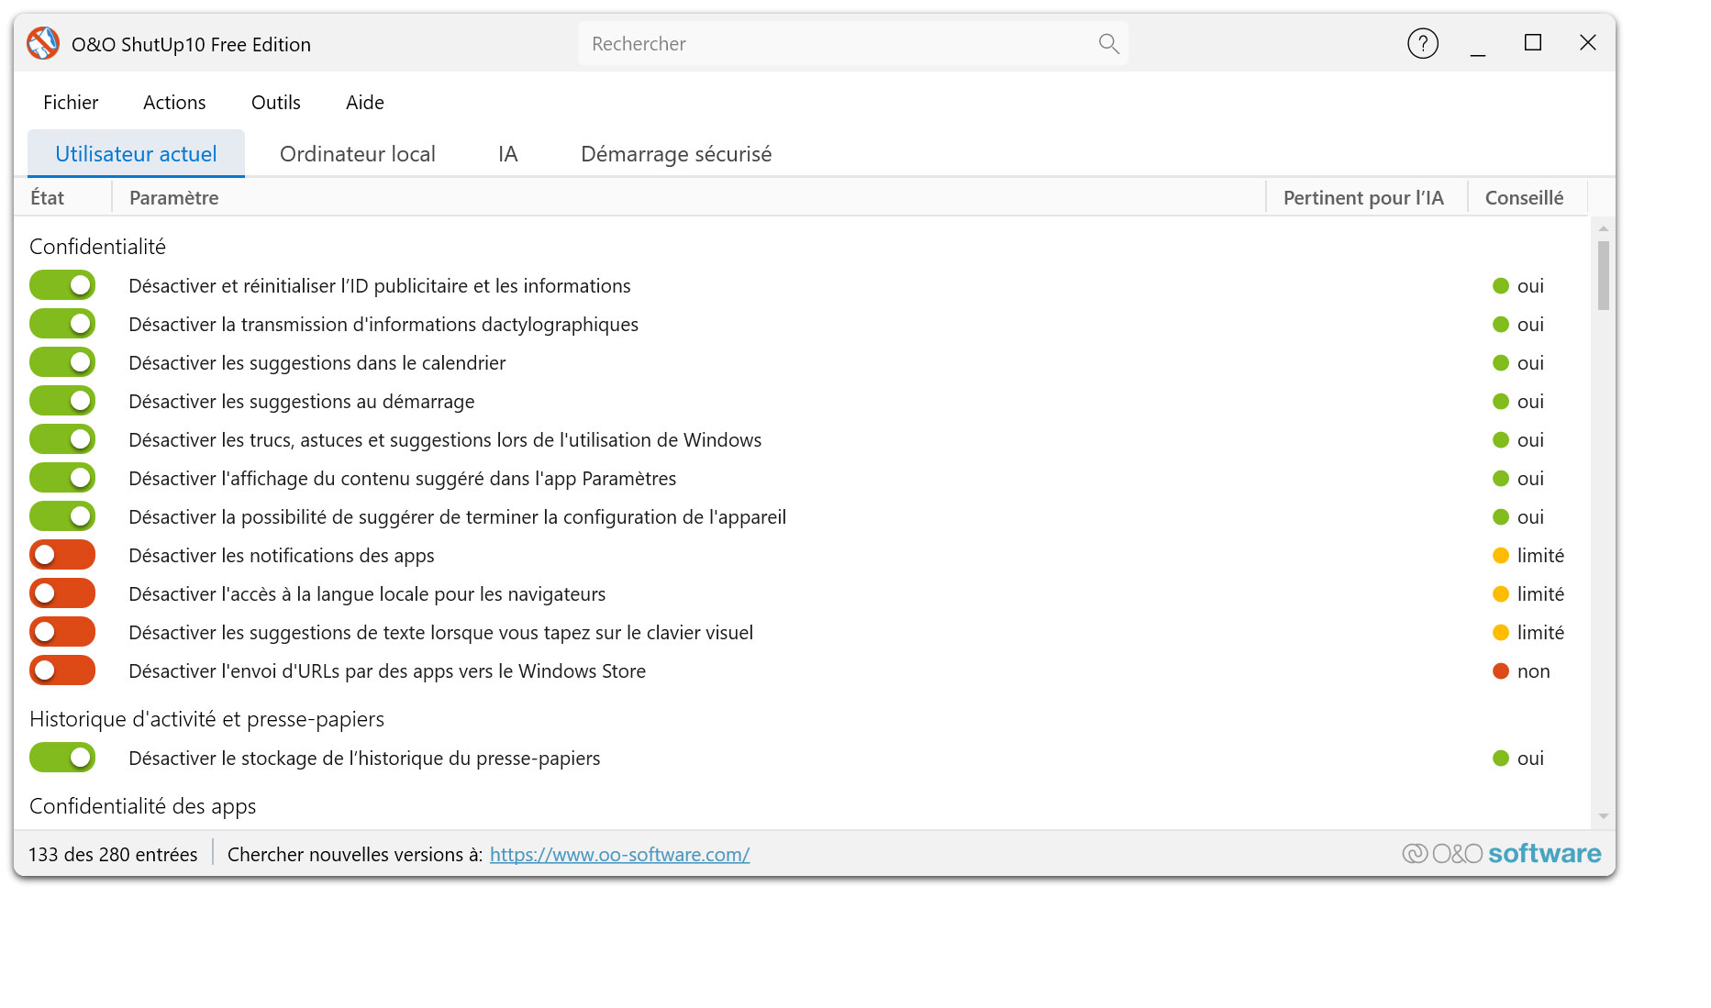Open the oo-software.com link
1711x1008 pixels.
pos(619,855)
